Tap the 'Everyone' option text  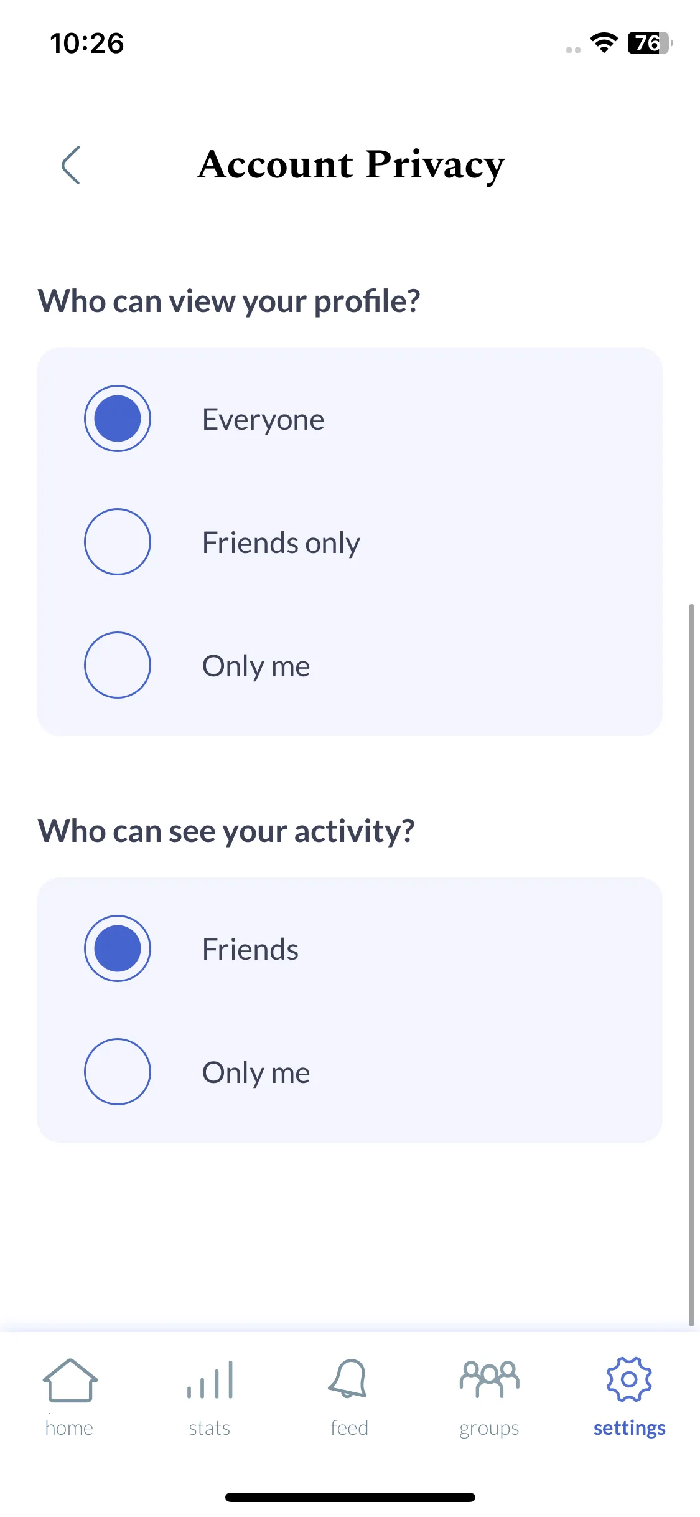pyautogui.click(x=263, y=420)
